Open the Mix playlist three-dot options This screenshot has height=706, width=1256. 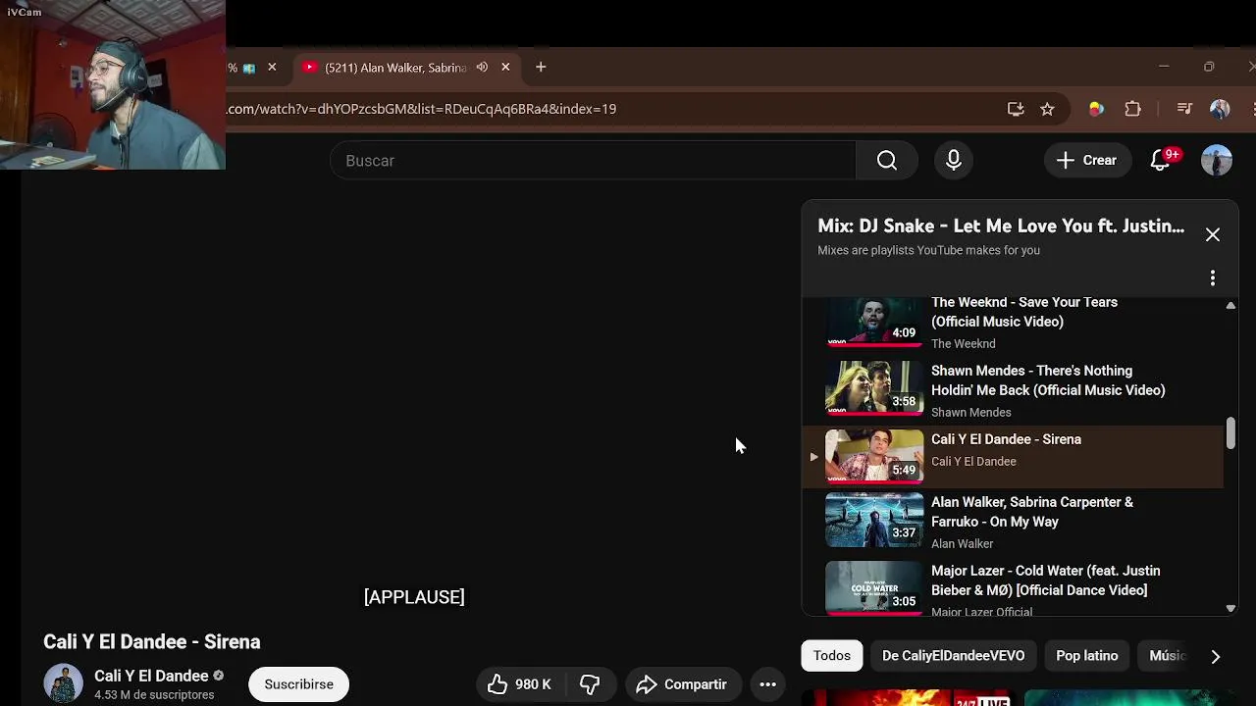point(1213,278)
